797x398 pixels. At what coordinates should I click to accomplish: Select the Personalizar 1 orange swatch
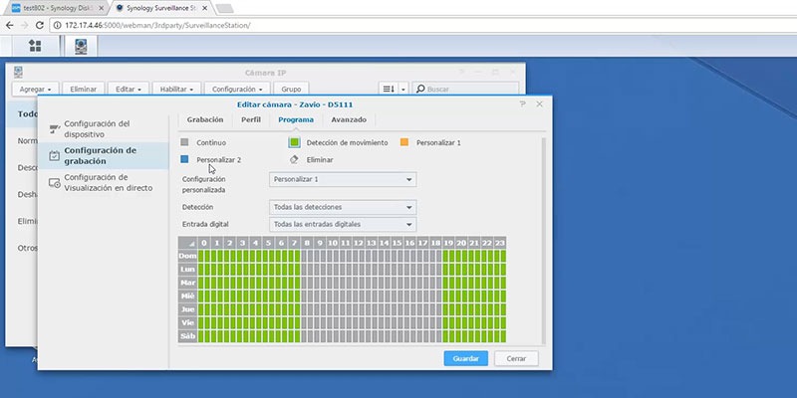pyautogui.click(x=404, y=142)
